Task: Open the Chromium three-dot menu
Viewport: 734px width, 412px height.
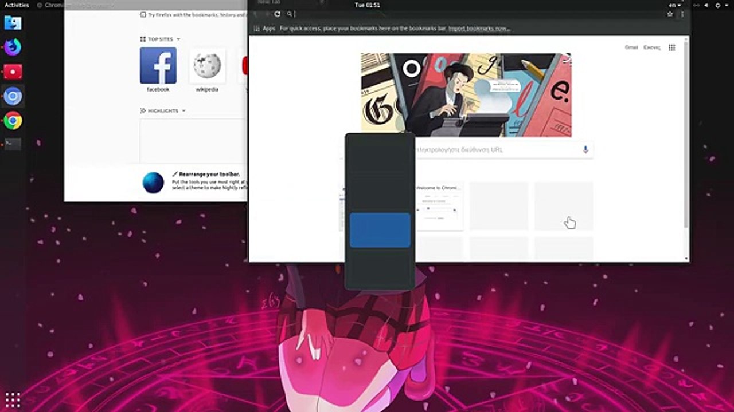Action: coord(682,14)
